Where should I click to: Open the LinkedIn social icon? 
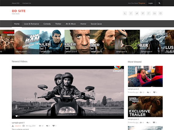154,13
